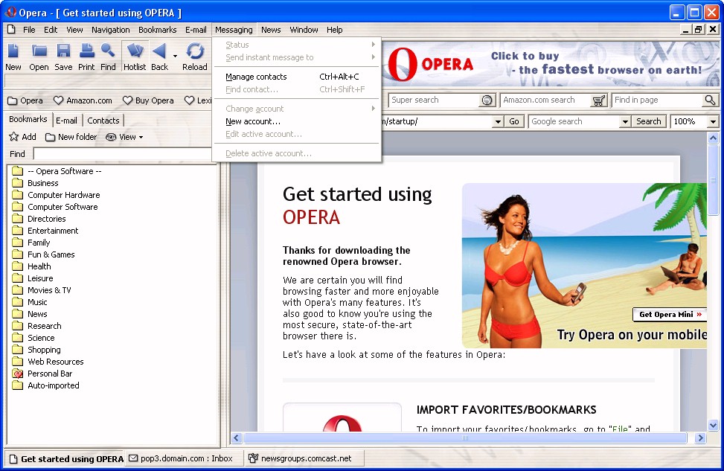724x471 pixels.
Task: Focus the bookmarks Find input field
Action: point(123,154)
